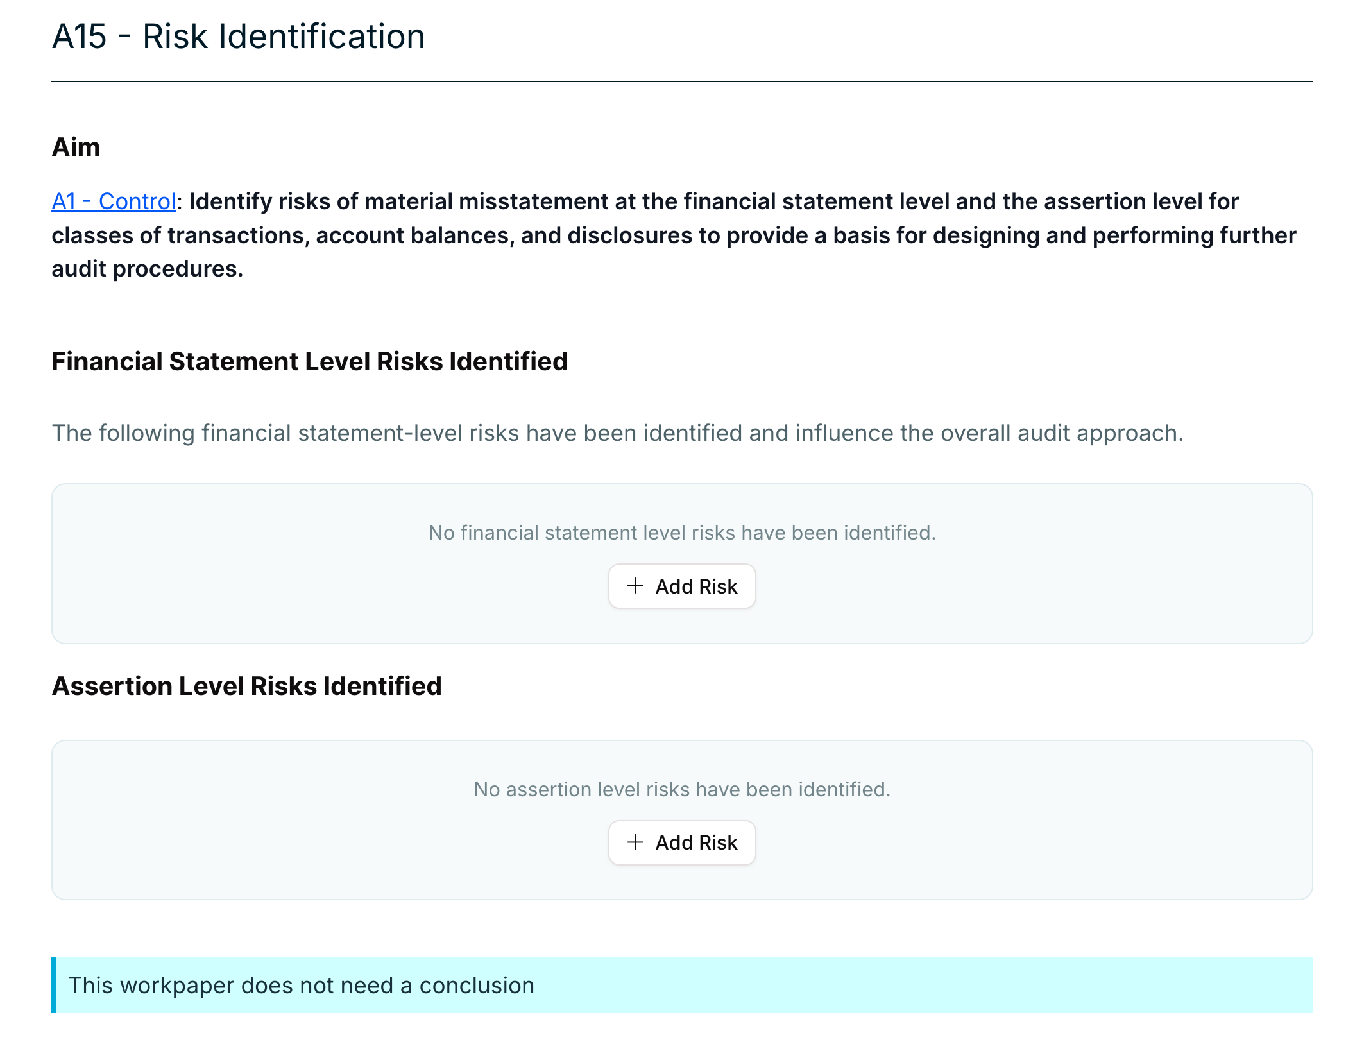Screen dimensions: 1355x1042
Task: Click the 'This workpaper does not need a conclusion' banner
Action: coord(682,985)
